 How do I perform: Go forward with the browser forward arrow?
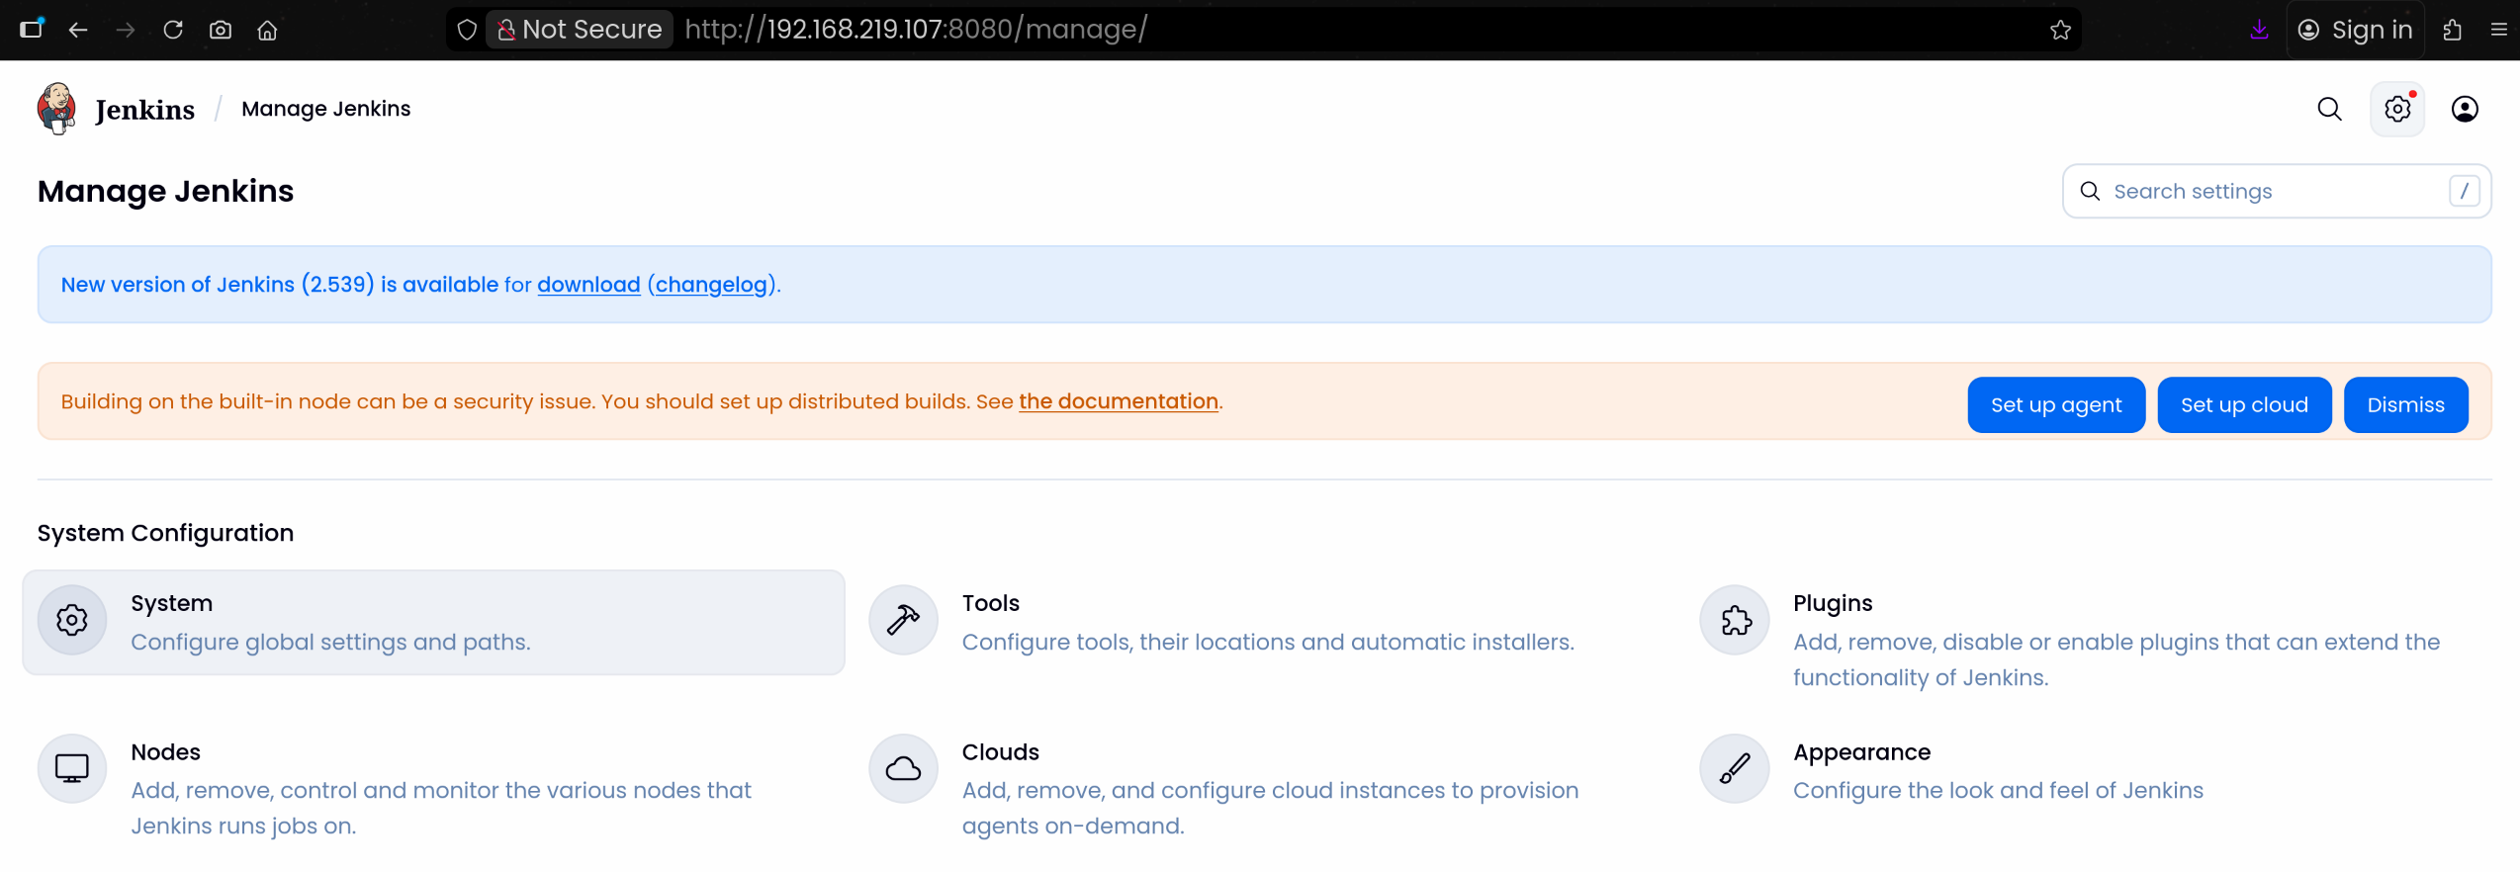point(126,30)
